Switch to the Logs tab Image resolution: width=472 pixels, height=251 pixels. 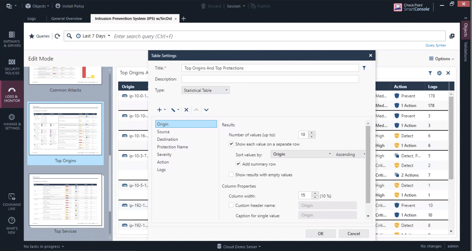pyautogui.click(x=32, y=19)
